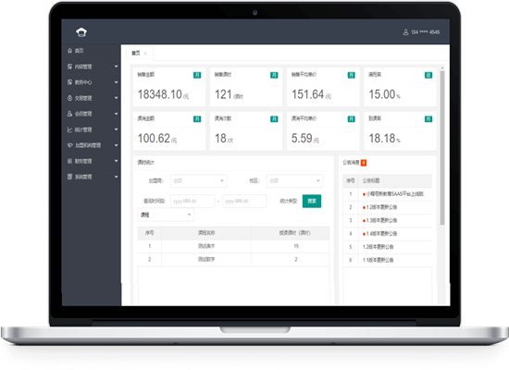Close the home tab with its X
Screen dimensions: 509x370
click(x=145, y=54)
